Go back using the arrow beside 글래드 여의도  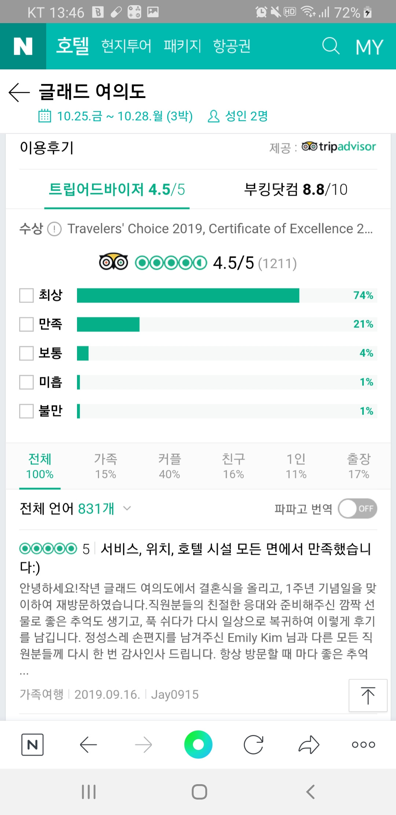click(x=19, y=92)
